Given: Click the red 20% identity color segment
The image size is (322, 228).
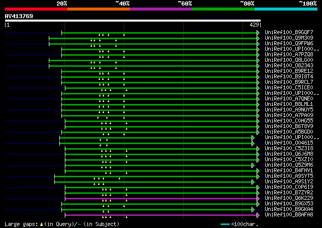Looking at the screenshot, I should pos(36,9).
